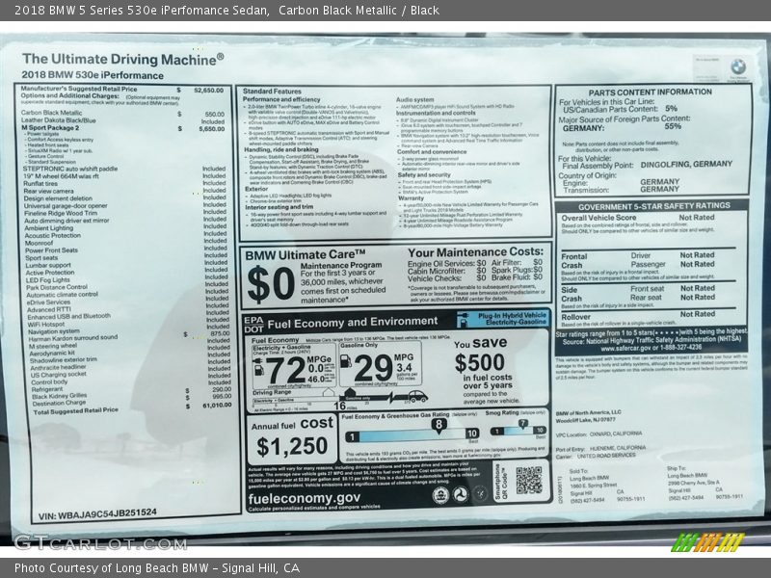The image size is (771, 578).
Task: Click the photo title caption at the top
Action: [x=226, y=11]
